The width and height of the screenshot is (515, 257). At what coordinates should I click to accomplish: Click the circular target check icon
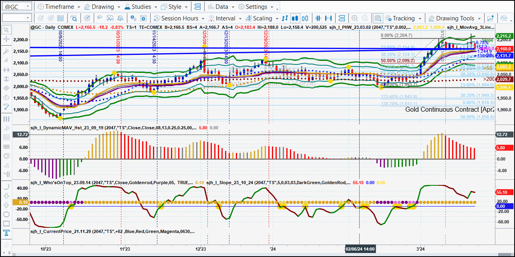pyautogui.click(x=87, y=18)
